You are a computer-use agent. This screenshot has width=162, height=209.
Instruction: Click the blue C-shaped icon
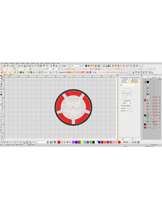(90, 72)
